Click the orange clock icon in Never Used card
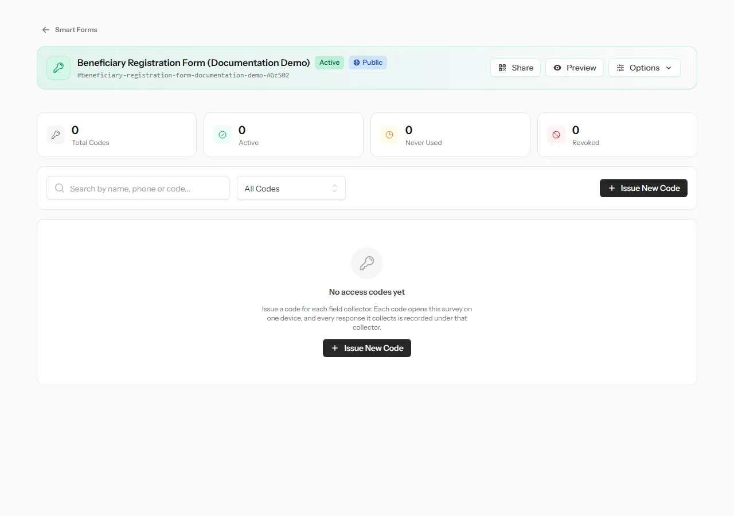Viewport: 734px width, 516px height. point(389,135)
